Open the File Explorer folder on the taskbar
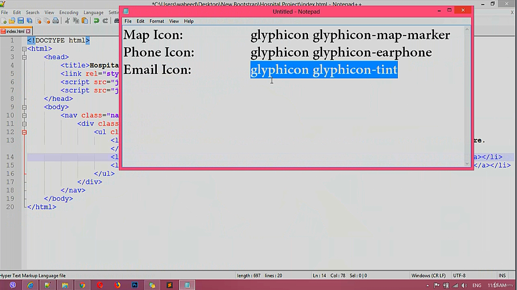This screenshot has height=290, width=517. 65,285
